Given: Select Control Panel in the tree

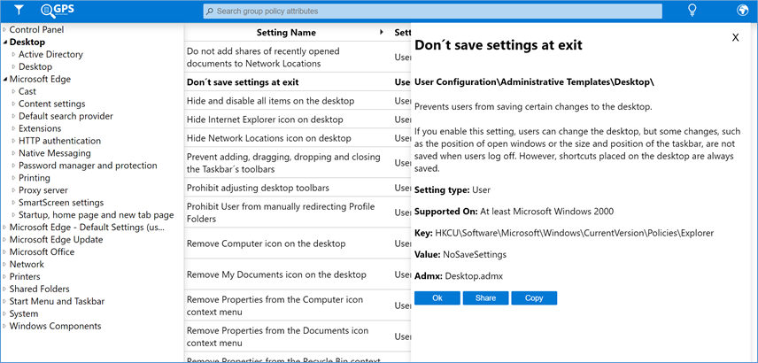Looking at the screenshot, I should point(36,29).
